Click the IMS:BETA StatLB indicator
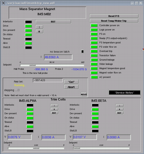Screen dimensions: 144x154 point(95,131)
